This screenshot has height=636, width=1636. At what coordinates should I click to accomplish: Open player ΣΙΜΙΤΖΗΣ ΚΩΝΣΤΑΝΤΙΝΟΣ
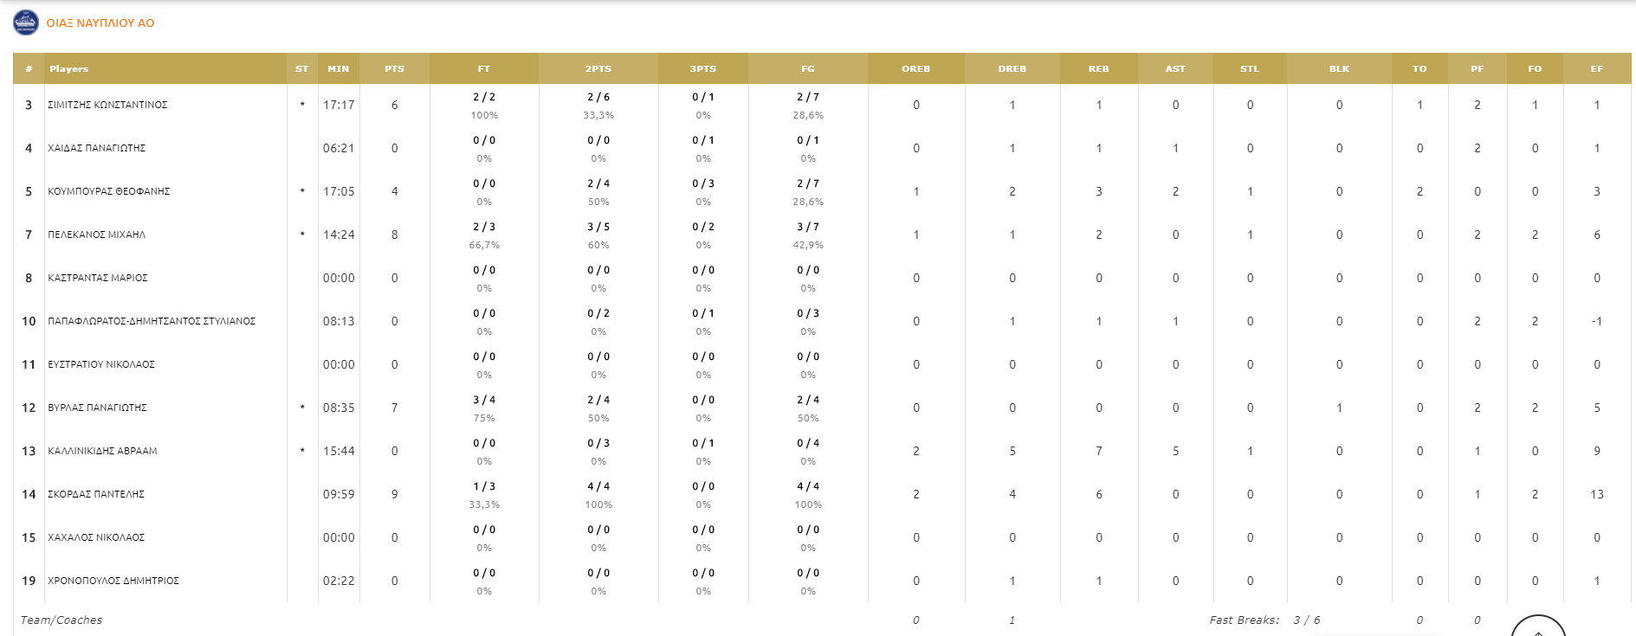(x=107, y=105)
